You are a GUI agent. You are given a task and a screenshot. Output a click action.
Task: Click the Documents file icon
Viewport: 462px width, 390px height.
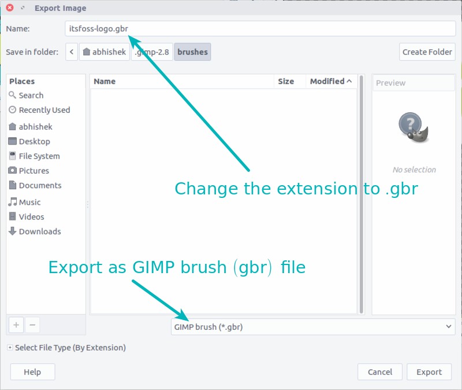point(12,185)
